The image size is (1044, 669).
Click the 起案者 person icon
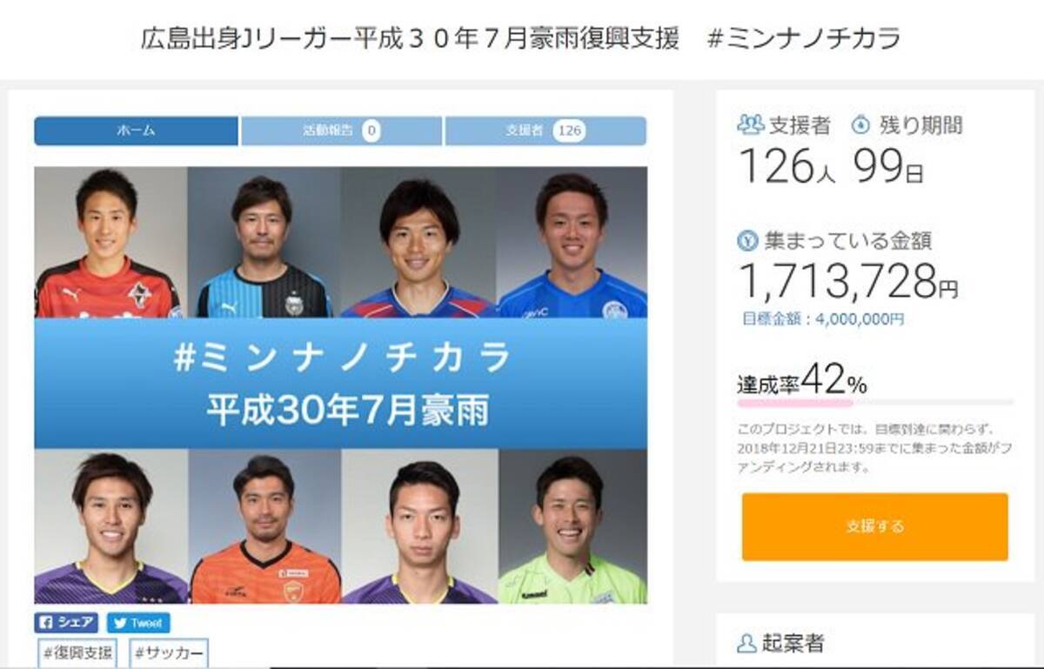(746, 644)
